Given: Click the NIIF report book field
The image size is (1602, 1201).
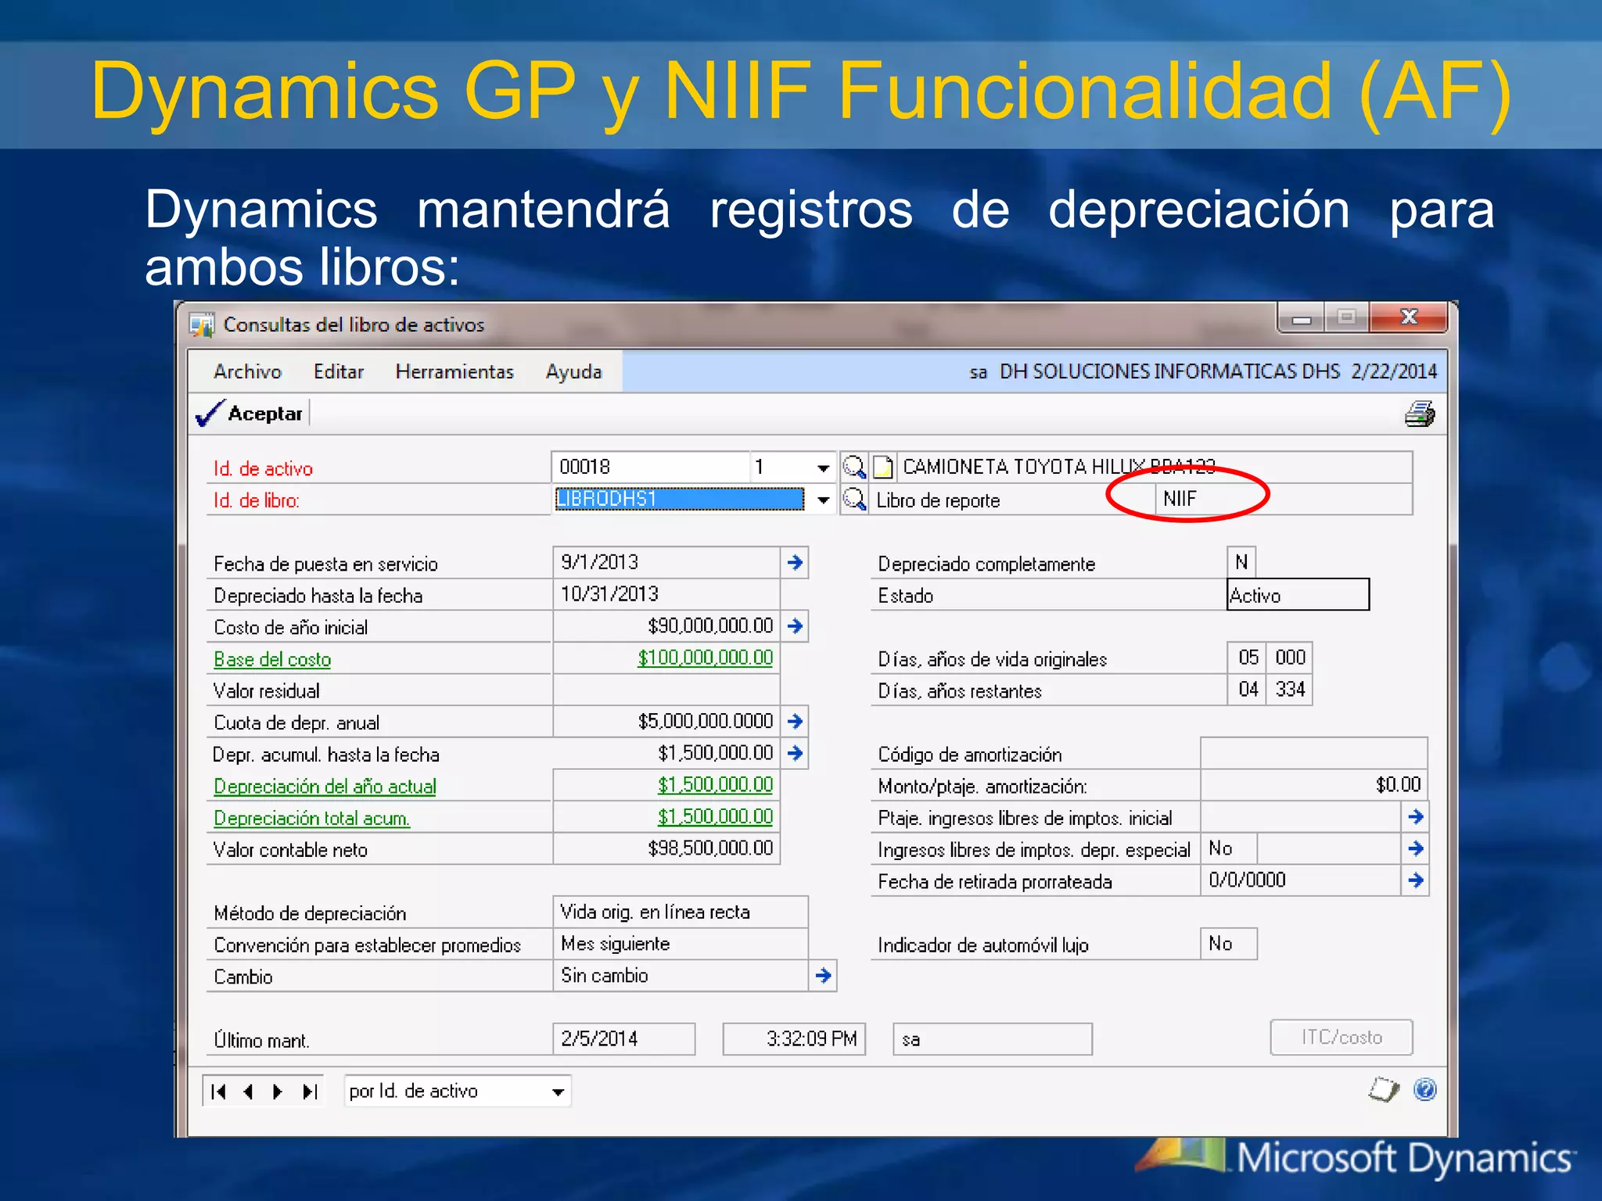Looking at the screenshot, I should coord(1283,499).
